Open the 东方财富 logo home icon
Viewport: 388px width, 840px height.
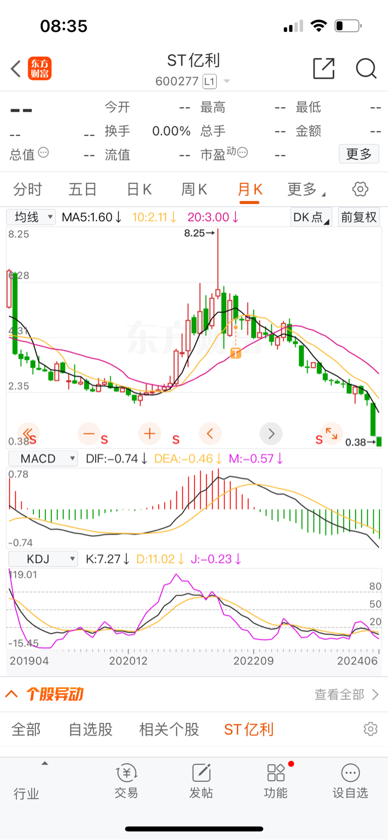click(39, 69)
